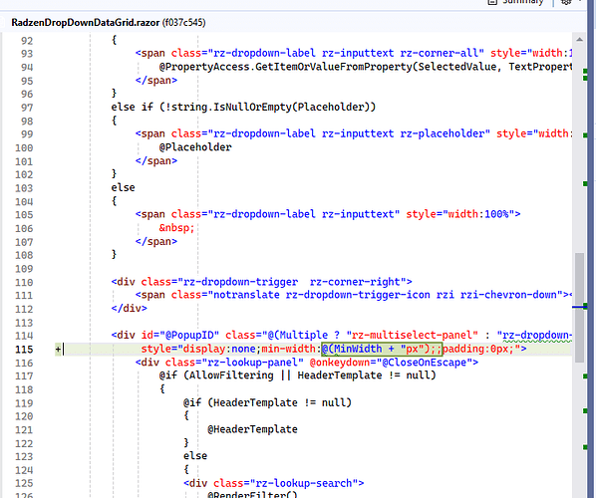596x498 pixels.
Task: Click the else keyword on line 103
Action: pos(123,187)
